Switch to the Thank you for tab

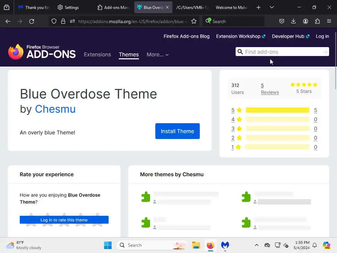point(34,7)
